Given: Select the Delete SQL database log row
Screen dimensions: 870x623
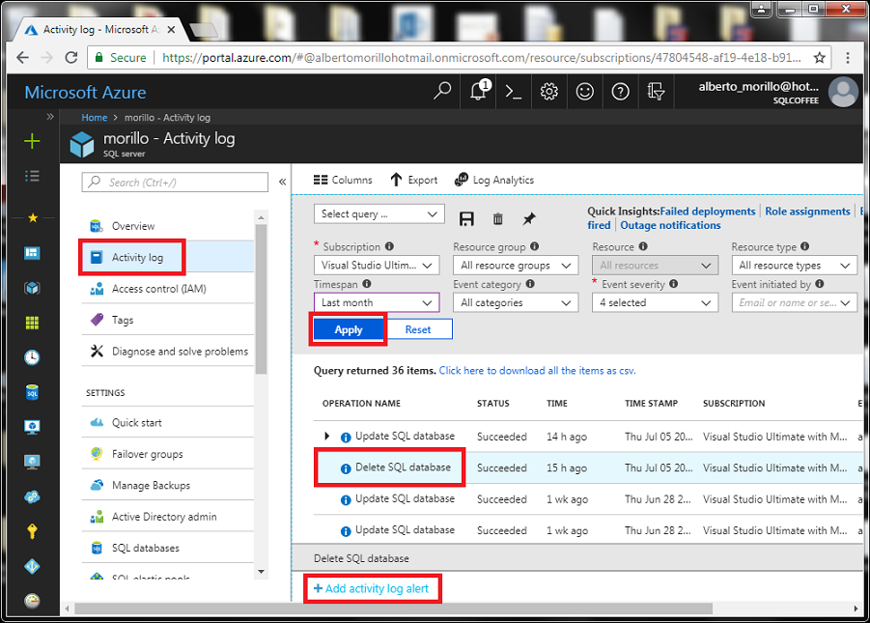Looking at the screenshot, I should (588, 467).
